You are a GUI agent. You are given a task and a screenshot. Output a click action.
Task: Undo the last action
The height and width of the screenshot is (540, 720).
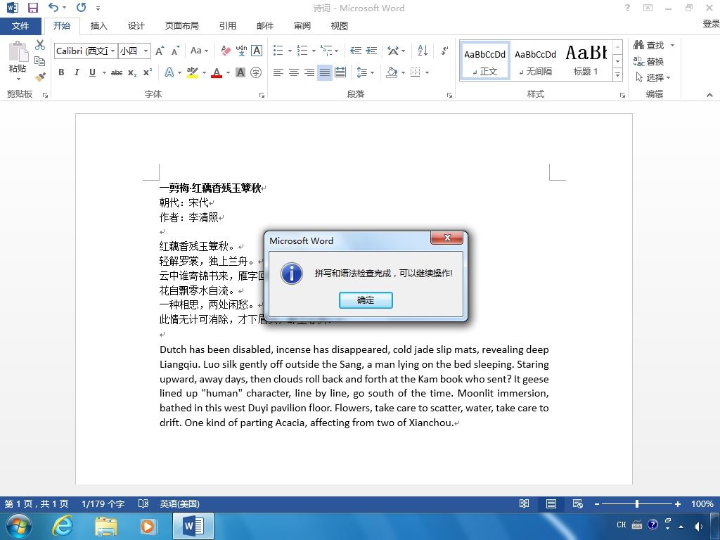coord(53,7)
